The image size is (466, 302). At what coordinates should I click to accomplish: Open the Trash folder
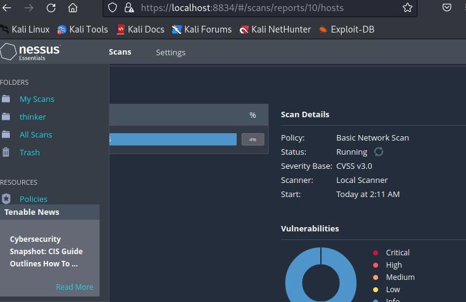(30, 152)
